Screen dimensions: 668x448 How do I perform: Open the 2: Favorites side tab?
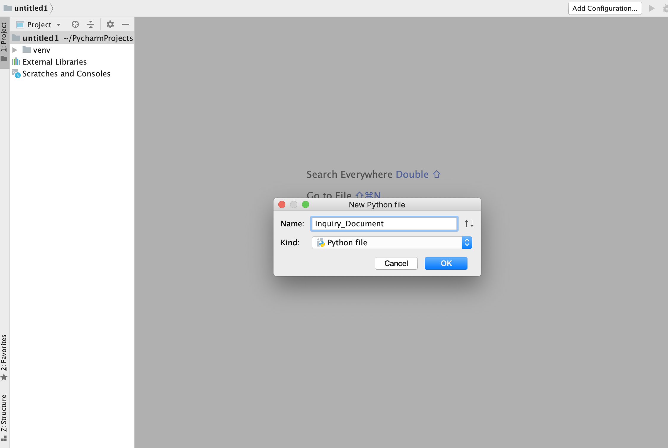coord(4,357)
